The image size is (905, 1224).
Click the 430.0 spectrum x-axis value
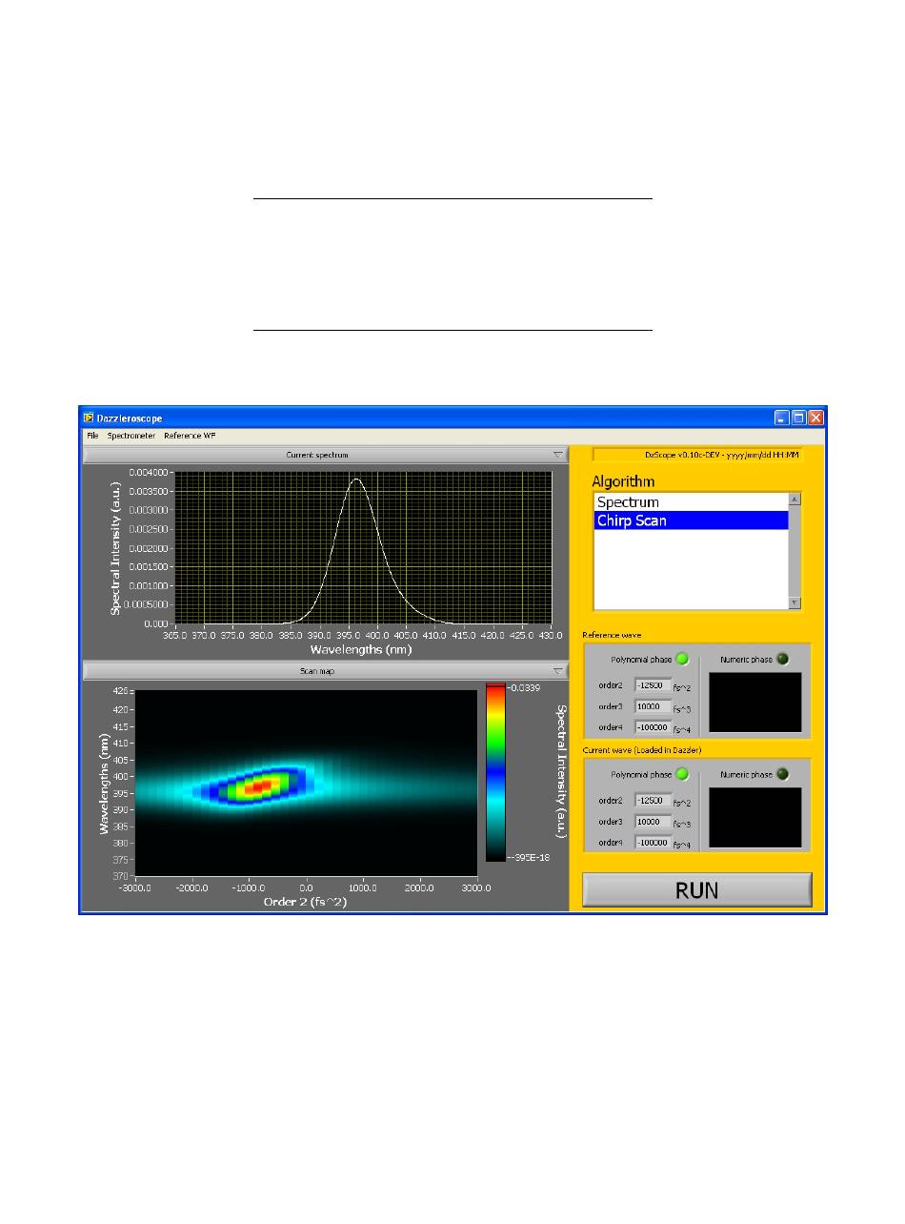tap(551, 634)
